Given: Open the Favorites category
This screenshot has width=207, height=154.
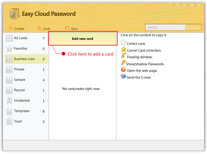Looking at the screenshot, I should (26, 49).
